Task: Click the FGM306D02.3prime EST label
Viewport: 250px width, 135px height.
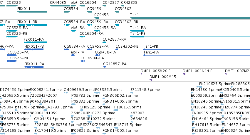Action: point(120,96)
